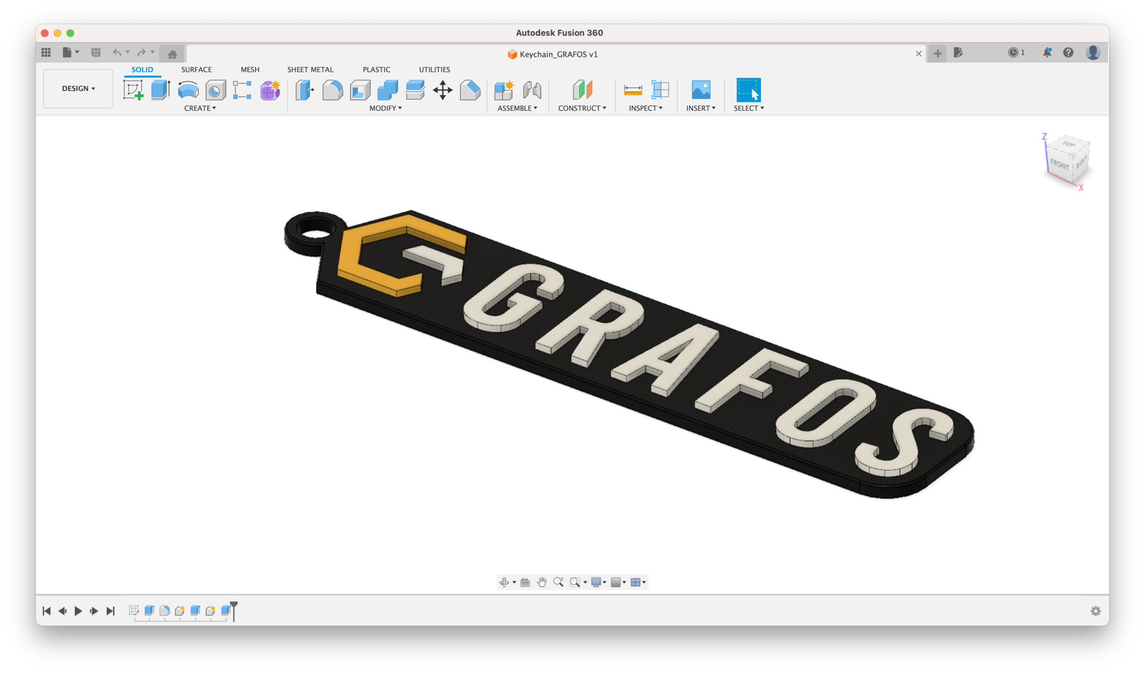Open the Orbit navigation tool
Screen dimensions: 1145x673
click(x=505, y=582)
